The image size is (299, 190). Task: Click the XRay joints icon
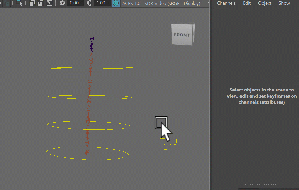49,3
